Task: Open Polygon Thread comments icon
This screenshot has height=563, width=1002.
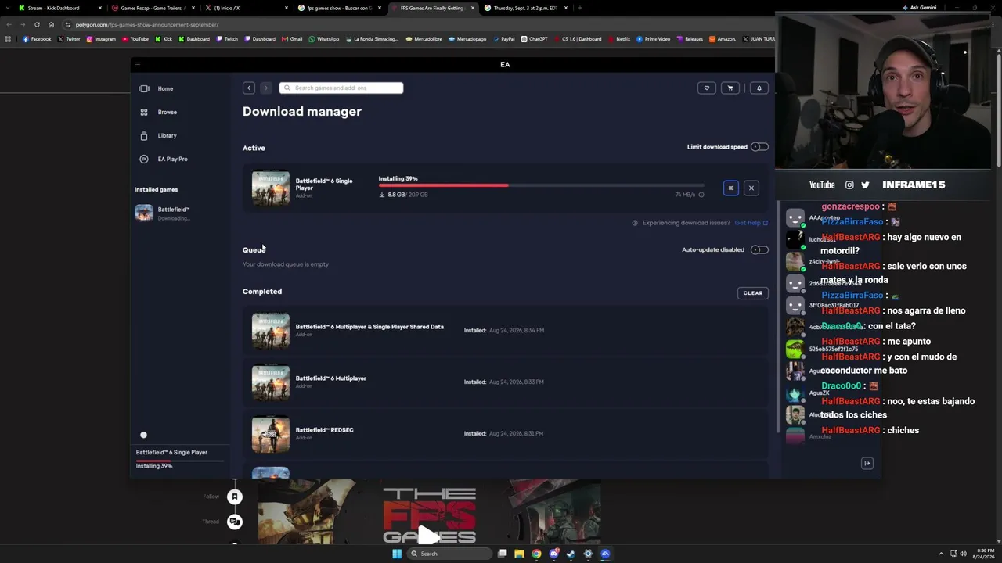Action: [234, 522]
